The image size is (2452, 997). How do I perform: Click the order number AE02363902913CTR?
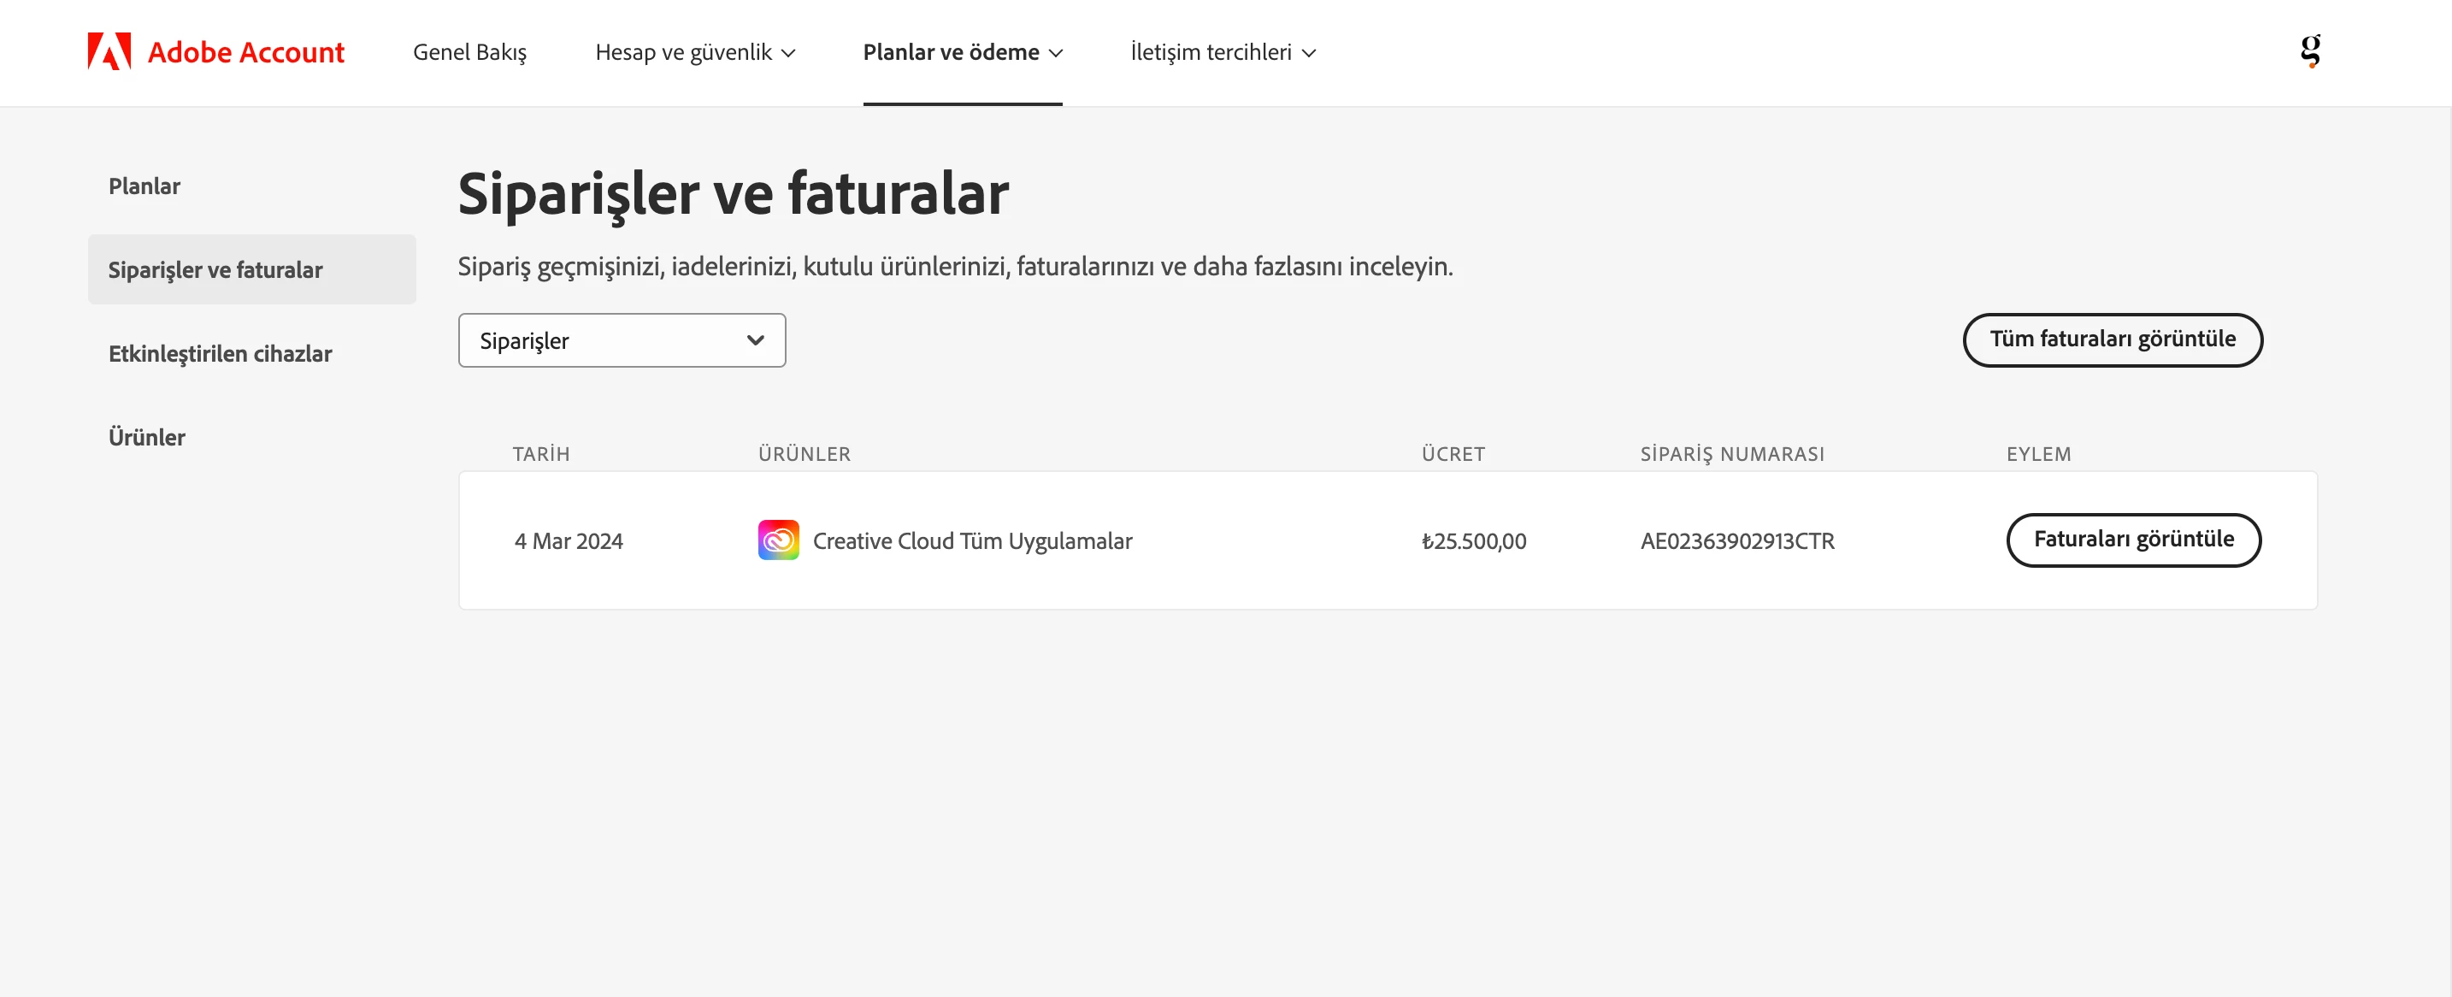point(1736,541)
